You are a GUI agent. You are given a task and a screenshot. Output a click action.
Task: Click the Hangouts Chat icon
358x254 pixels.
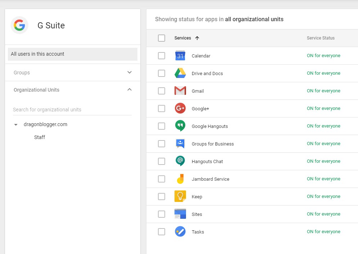[180, 161]
